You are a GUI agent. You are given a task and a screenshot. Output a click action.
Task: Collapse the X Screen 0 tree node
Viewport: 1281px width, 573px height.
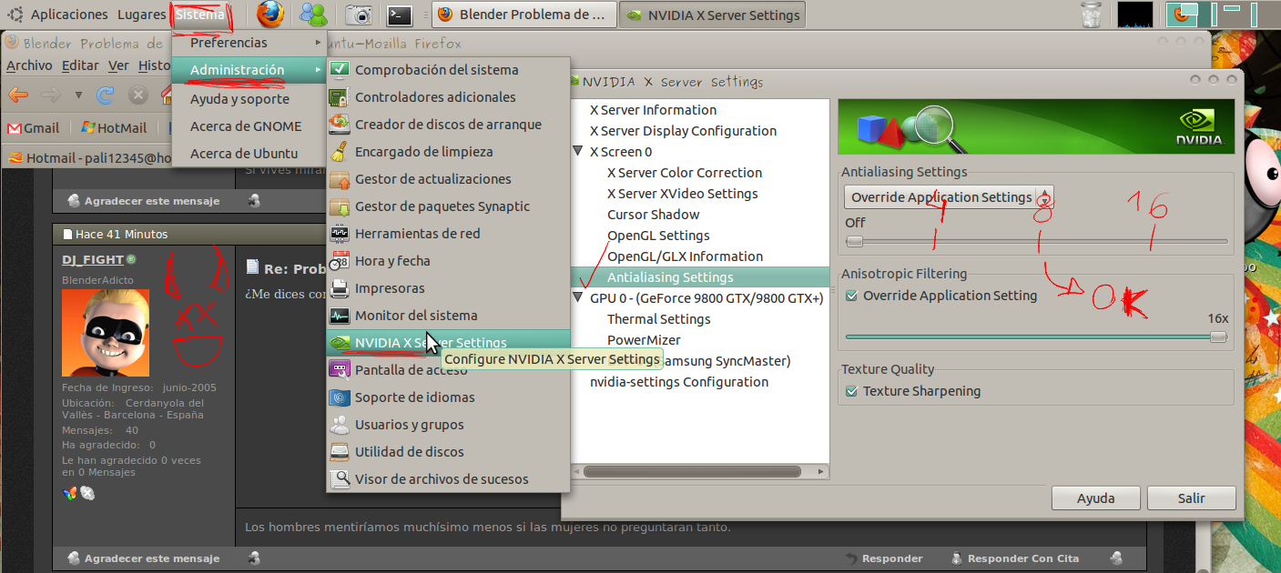[x=578, y=151]
